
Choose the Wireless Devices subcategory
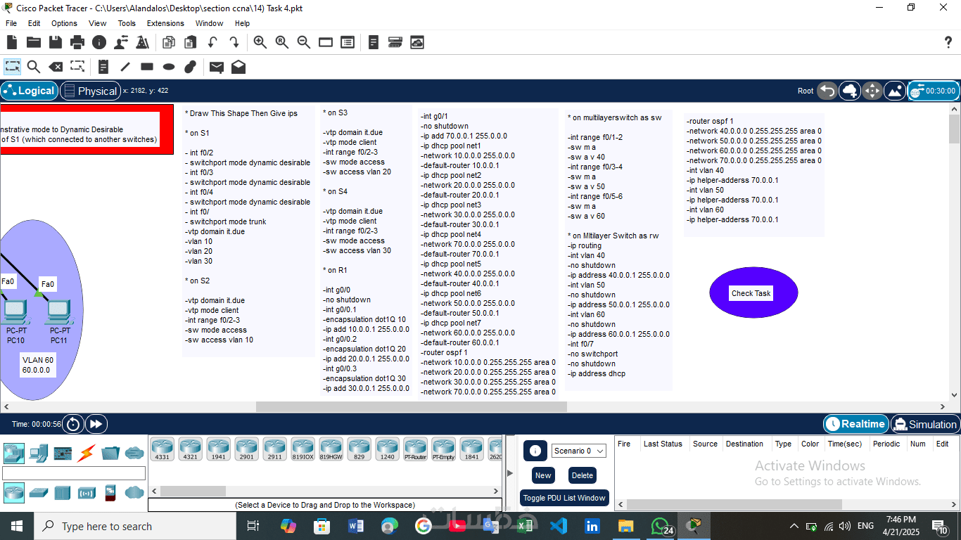87,492
